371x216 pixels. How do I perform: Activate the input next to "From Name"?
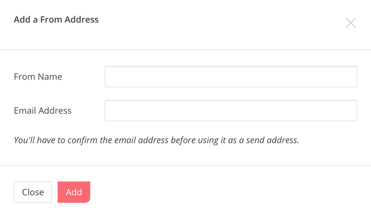pyautogui.click(x=231, y=77)
